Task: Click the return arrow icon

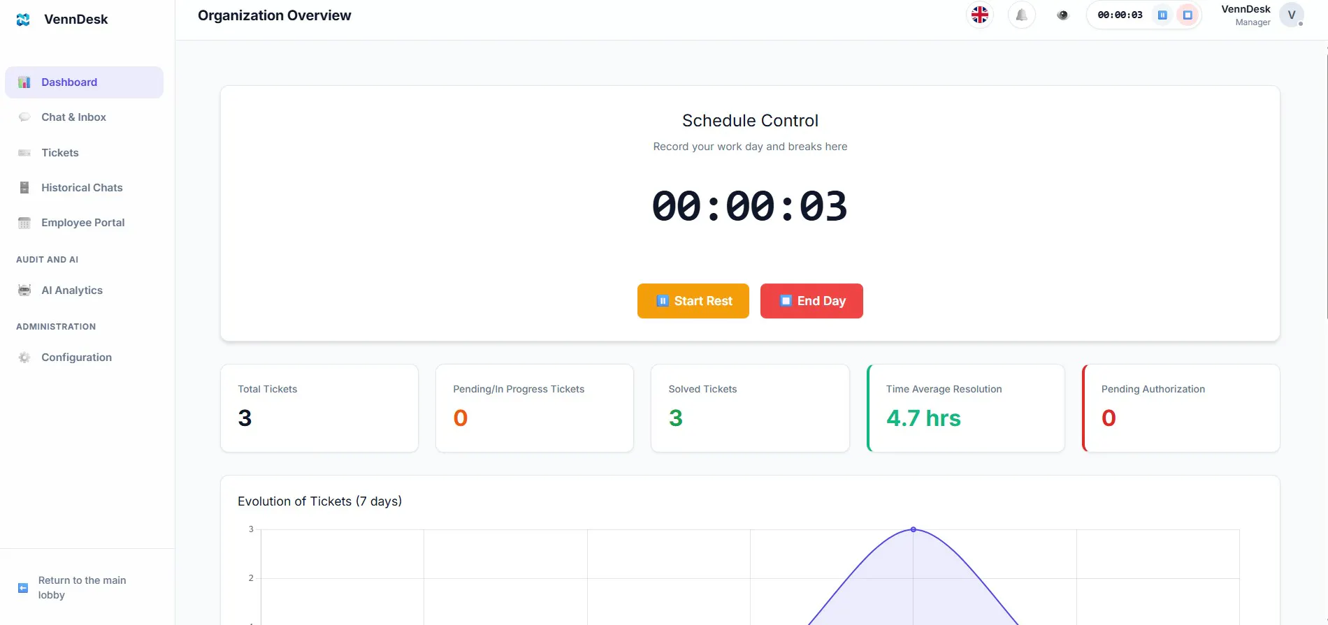Action: tap(23, 588)
